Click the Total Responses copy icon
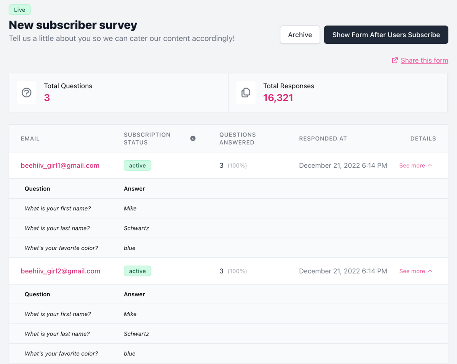 (x=246, y=92)
